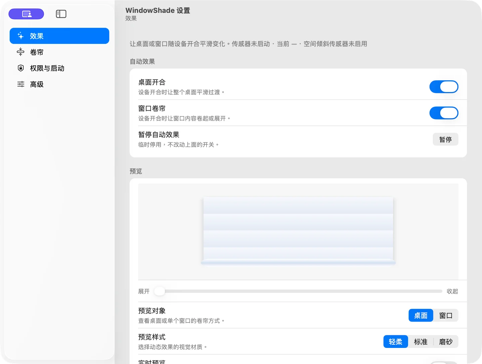This screenshot has width=482, height=364.
Task: Open the 权限与启动 settings section
Action: (x=59, y=68)
